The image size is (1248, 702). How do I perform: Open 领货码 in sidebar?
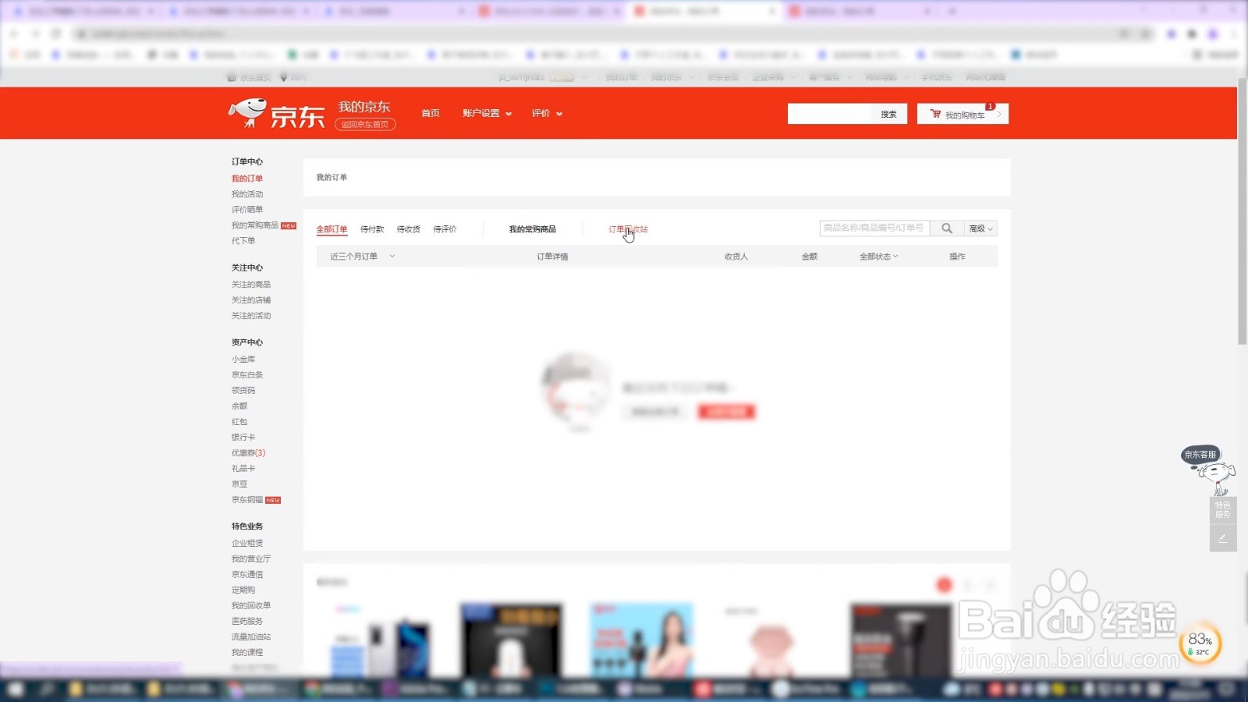pos(243,391)
